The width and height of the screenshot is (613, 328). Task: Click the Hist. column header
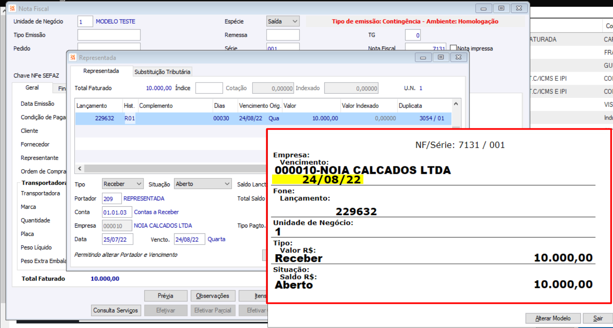pyautogui.click(x=130, y=106)
